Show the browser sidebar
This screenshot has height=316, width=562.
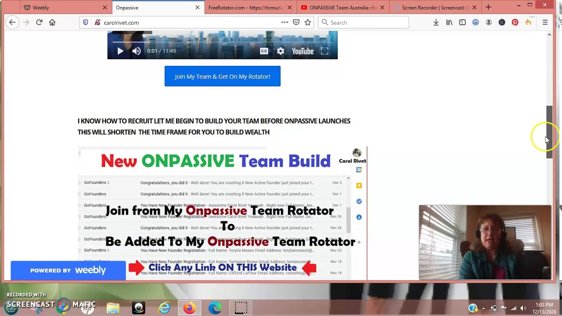click(462, 22)
